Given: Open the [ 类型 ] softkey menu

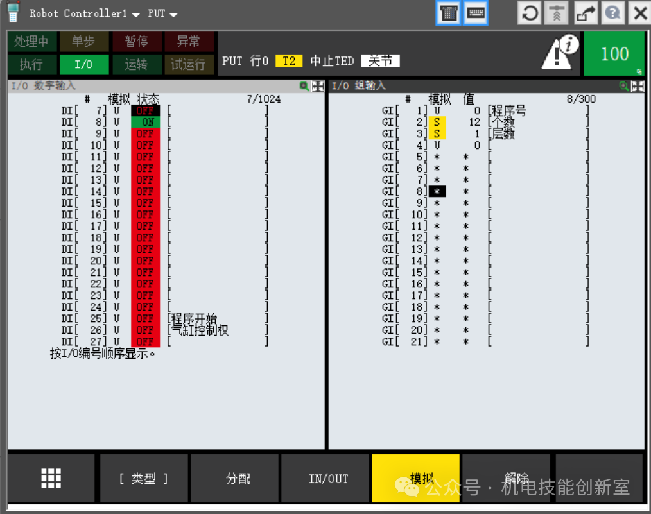Looking at the screenshot, I should point(144,478).
